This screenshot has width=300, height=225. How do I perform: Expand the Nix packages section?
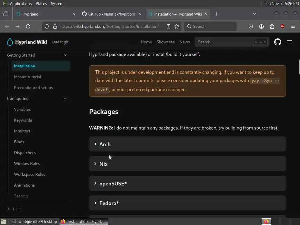187,164
